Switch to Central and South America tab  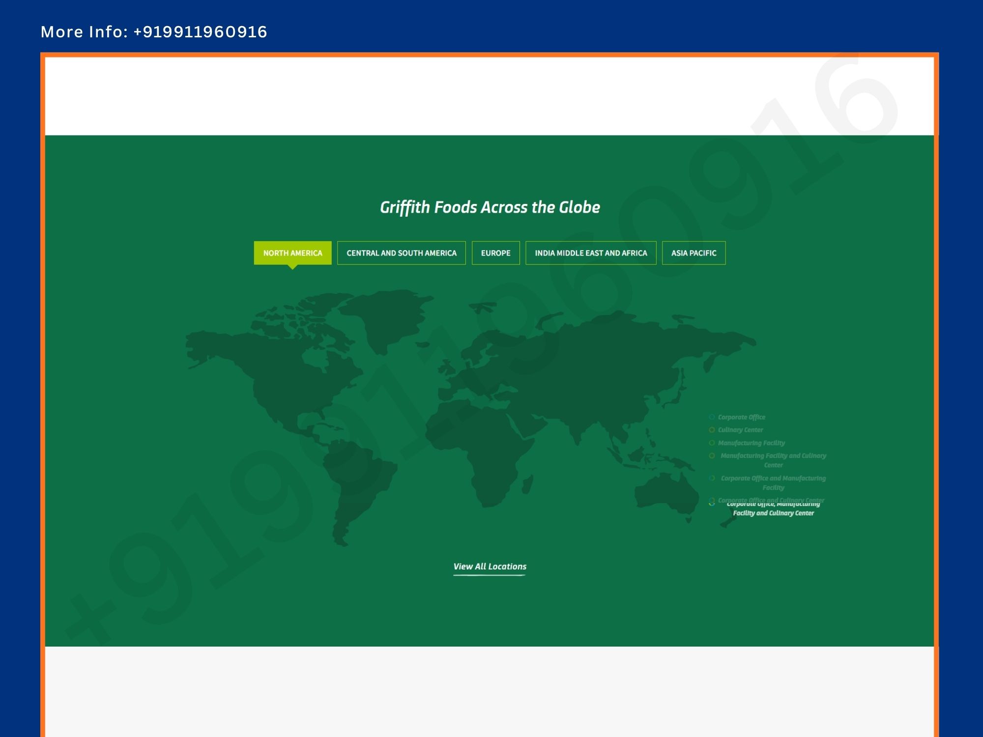click(401, 253)
